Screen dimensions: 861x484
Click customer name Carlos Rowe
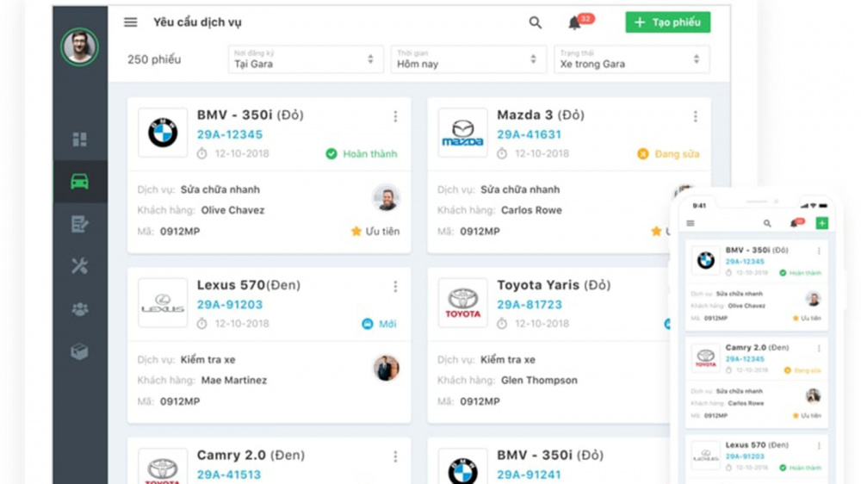click(x=531, y=210)
